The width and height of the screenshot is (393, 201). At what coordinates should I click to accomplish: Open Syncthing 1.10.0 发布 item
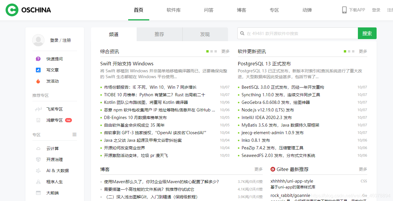click(x=281, y=95)
